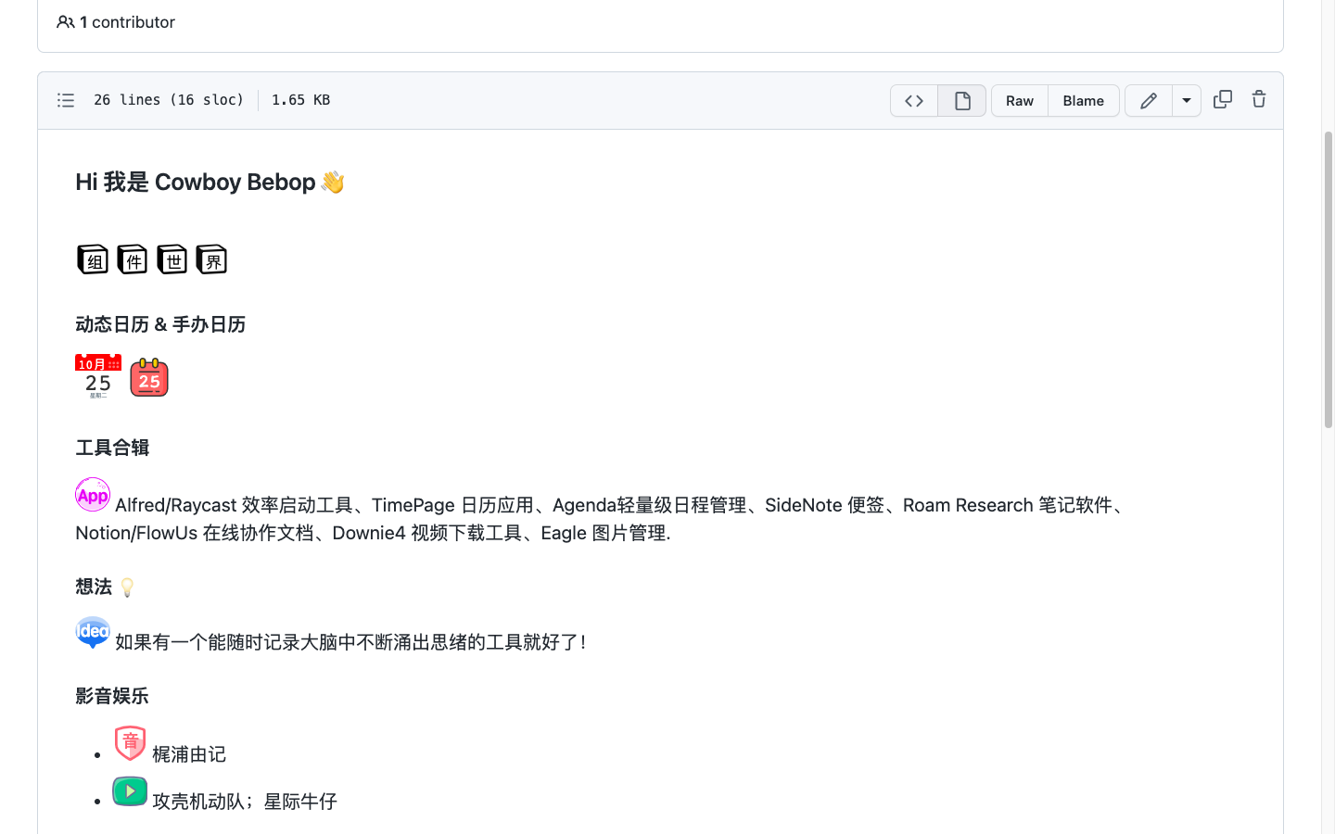Click the cartoon 25 figurine calendar badge
The width and height of the screenshot is (1335, 834).
click(x=148, y=377)
